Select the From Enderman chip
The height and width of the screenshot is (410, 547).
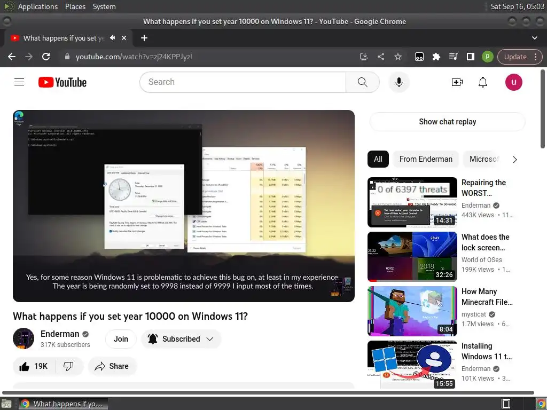coord(426,159)
